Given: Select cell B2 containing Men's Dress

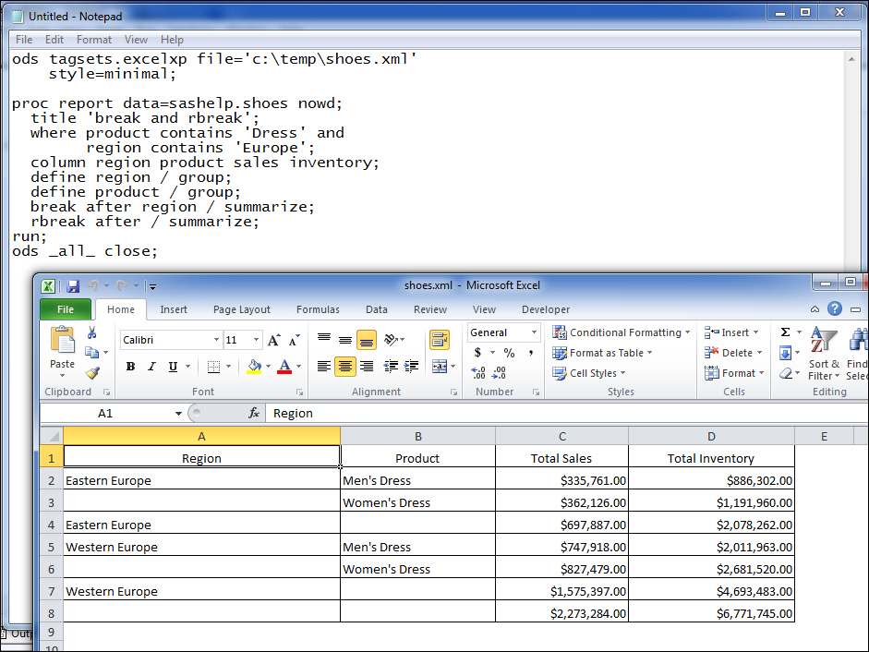Looking at the screenshot, I should pos(417,480).
